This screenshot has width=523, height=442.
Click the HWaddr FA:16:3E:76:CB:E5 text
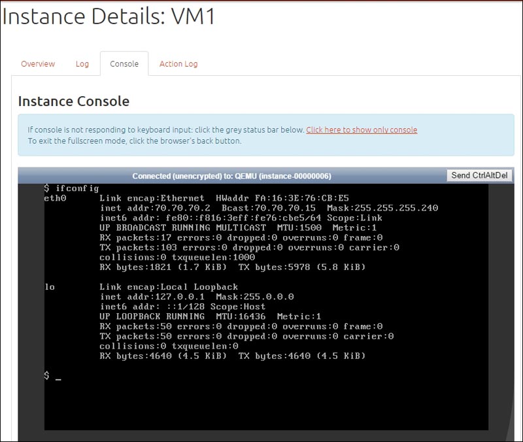(x=282, y=198)
